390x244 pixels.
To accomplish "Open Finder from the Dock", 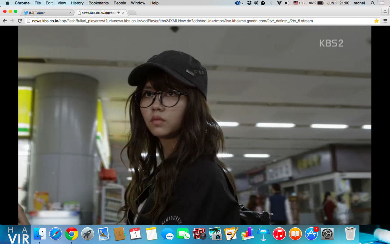I will [x=40, y=234].
